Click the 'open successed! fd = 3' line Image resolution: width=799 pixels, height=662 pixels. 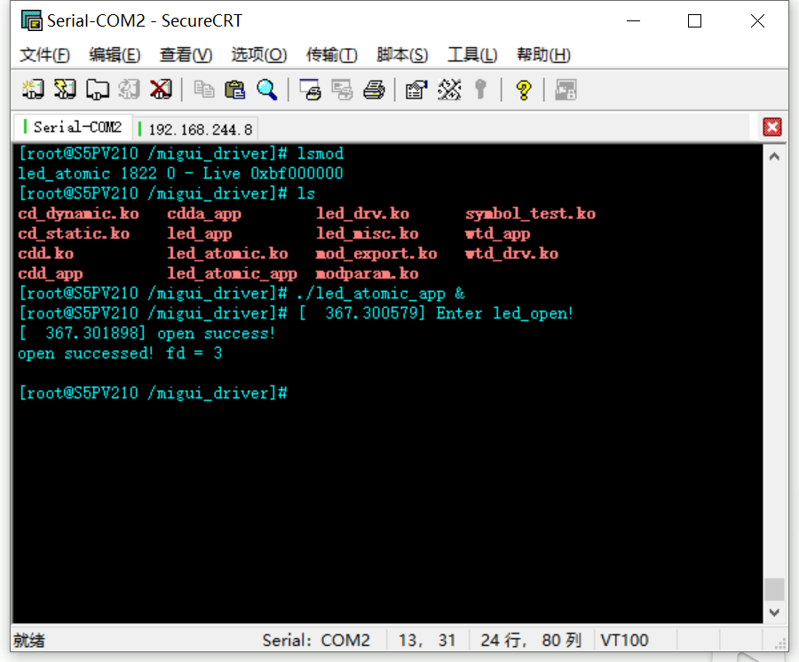[120, 353]
